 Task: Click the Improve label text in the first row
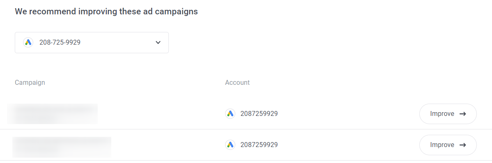click(x=442, y=114)
